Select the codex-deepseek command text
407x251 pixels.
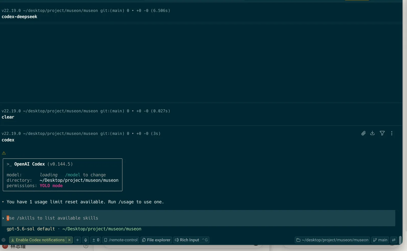tap(19, 17)
